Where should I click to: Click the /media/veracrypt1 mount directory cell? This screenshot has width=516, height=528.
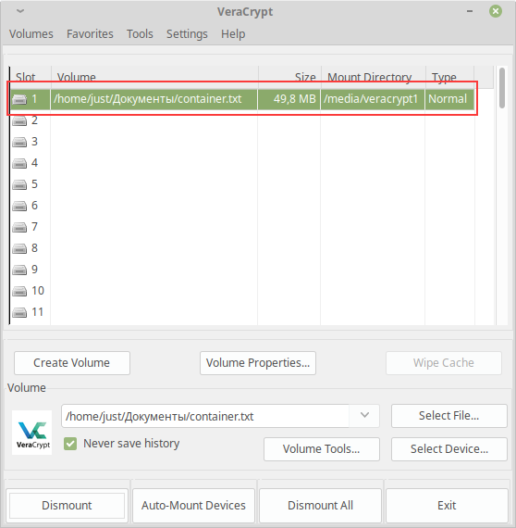(x=373, y=99)
